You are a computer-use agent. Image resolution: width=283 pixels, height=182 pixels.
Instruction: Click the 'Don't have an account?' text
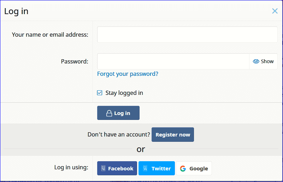coord(119,135)
